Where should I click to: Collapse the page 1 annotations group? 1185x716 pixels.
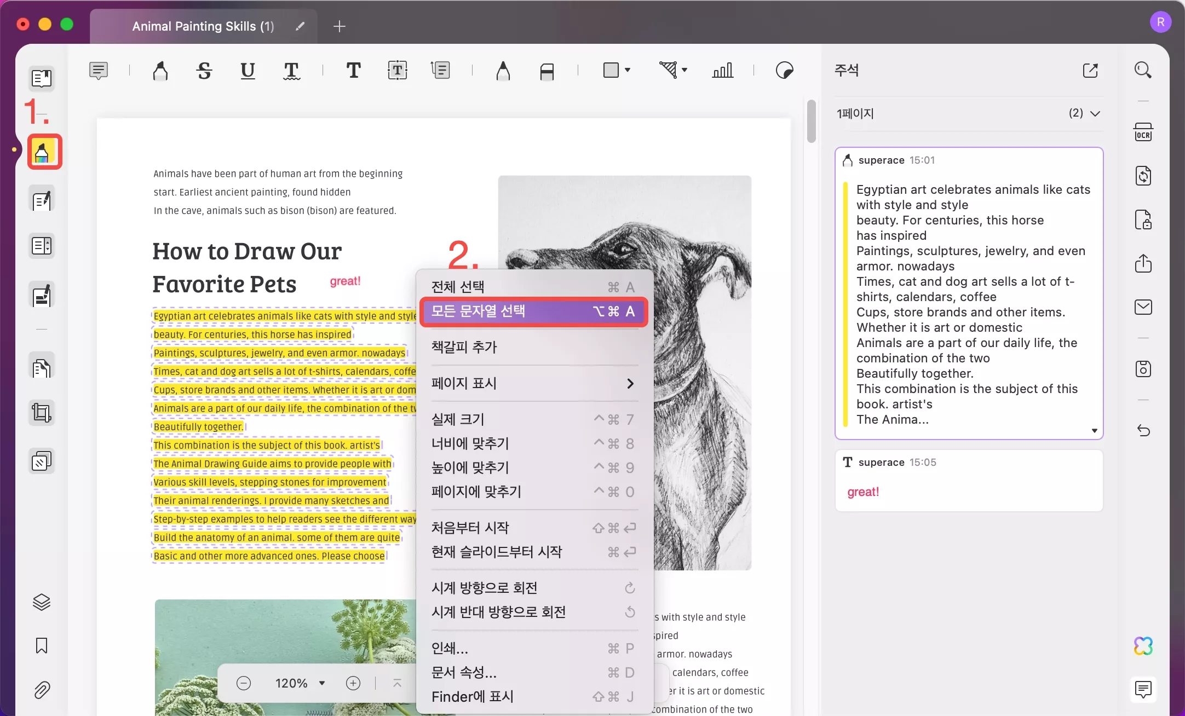pyautogui.click(x=1095, y=113)
